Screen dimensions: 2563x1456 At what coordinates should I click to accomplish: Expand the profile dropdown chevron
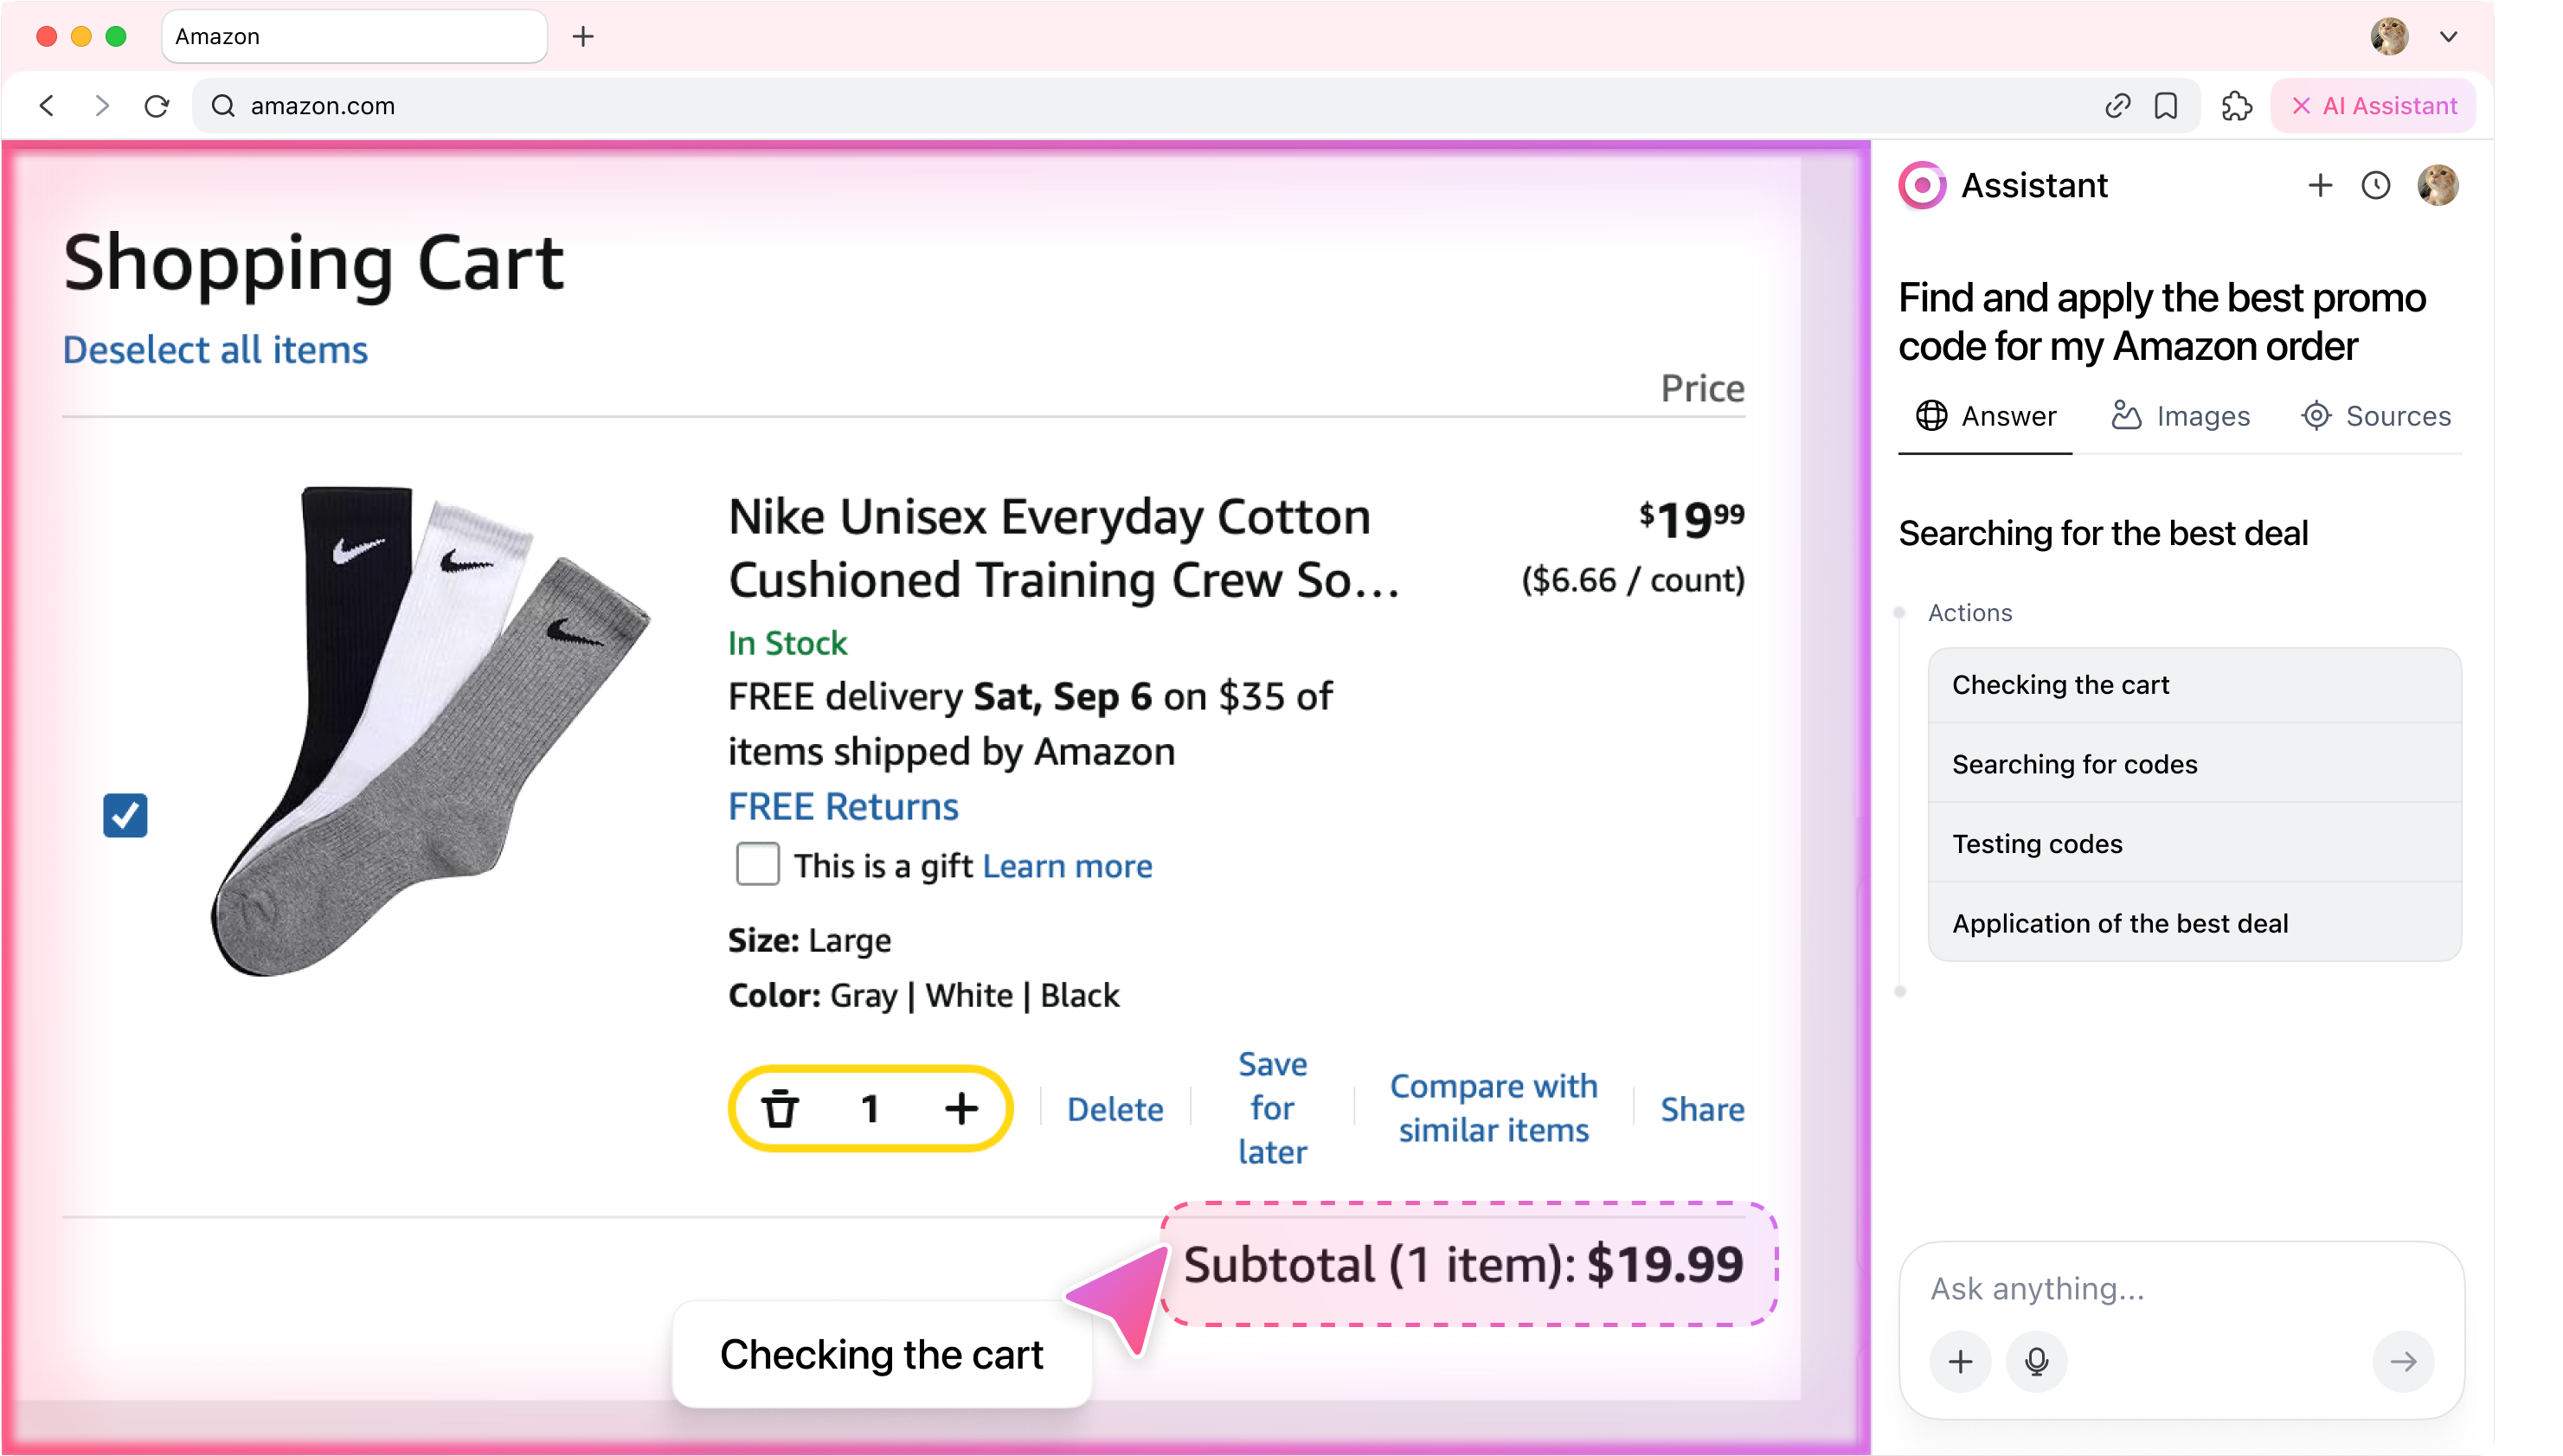click(x=2448, y=37)
